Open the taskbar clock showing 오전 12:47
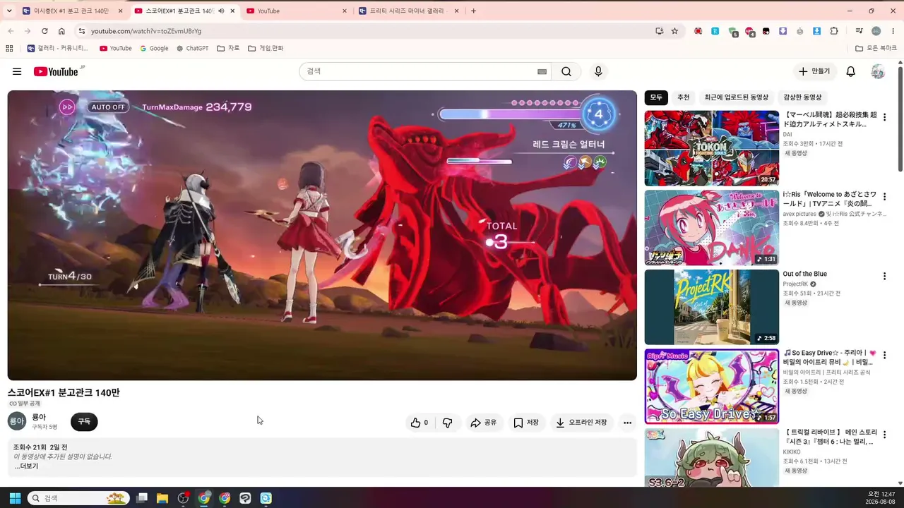 (x=881, y=498)
